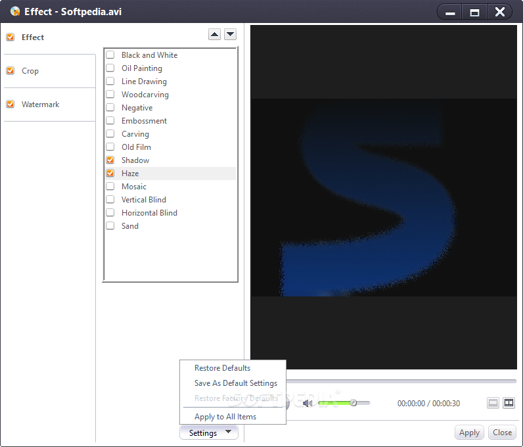523x447 pixels.
Task: Maximize the Effect window
Action: 474,12
